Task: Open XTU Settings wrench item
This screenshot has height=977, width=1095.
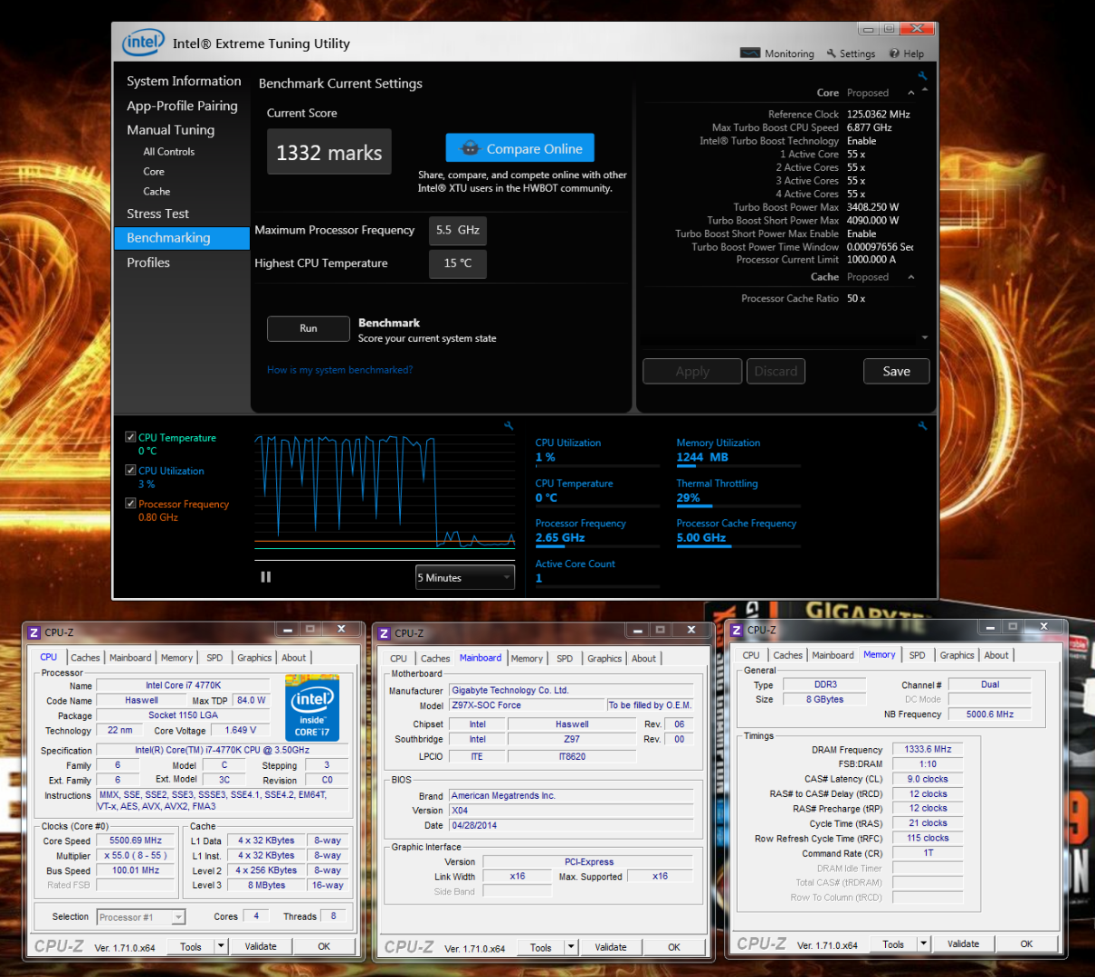Action: (x=851, y=53)
